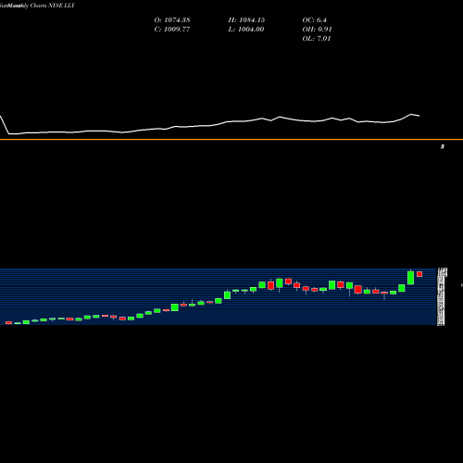Click the 'L: 1004.00' low value
Viewport: 463px width, 463px height.
[x=246, y=30]
